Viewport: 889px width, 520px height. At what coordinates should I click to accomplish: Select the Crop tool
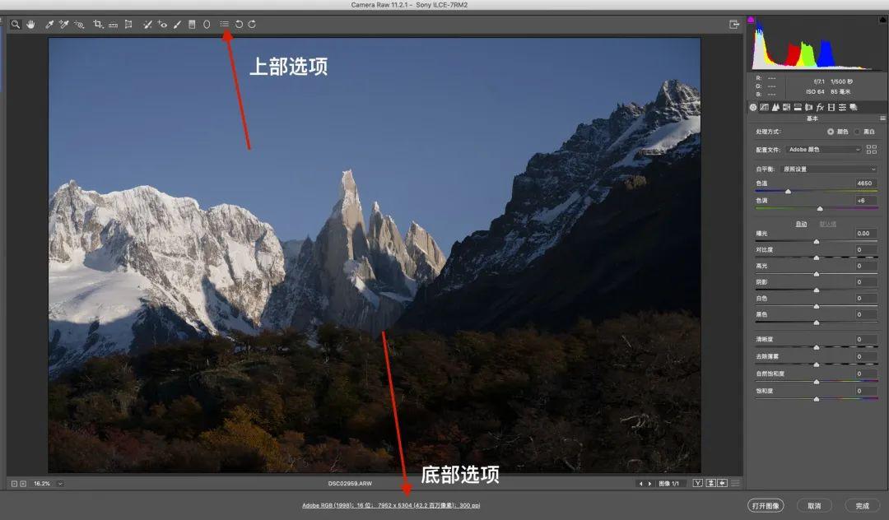click(x=96, y=24)
